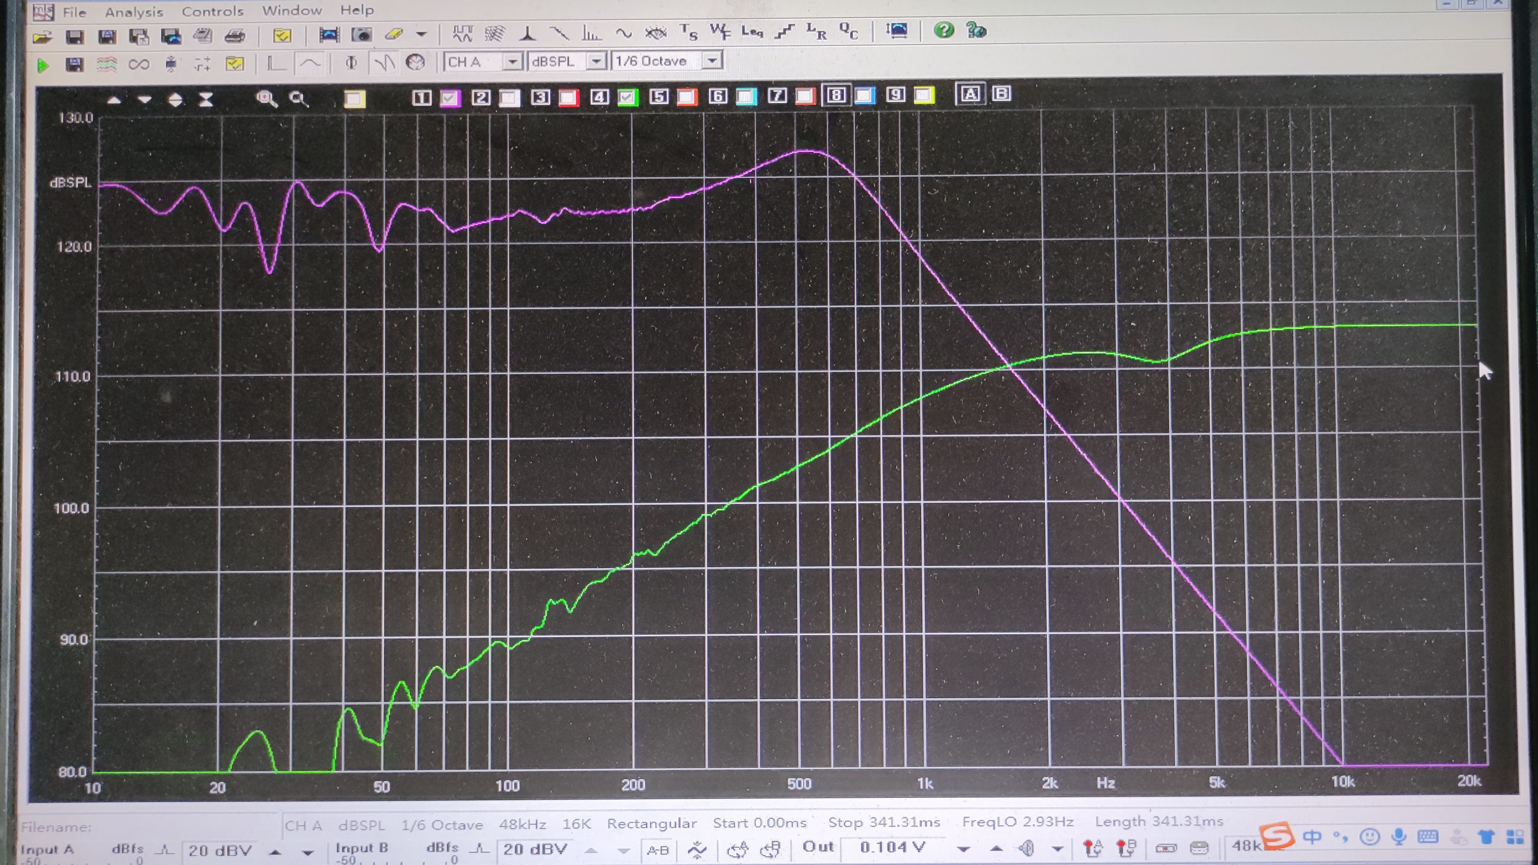The image size is (1538, 865).
Task: Store curve in overlay button 1
Action: tap(421, 98)
